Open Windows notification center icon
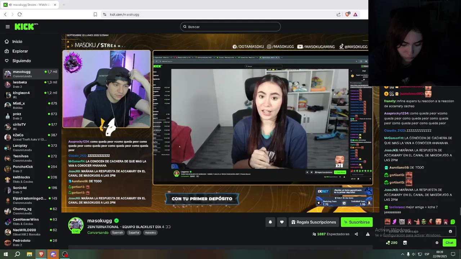 pos(454,254)
